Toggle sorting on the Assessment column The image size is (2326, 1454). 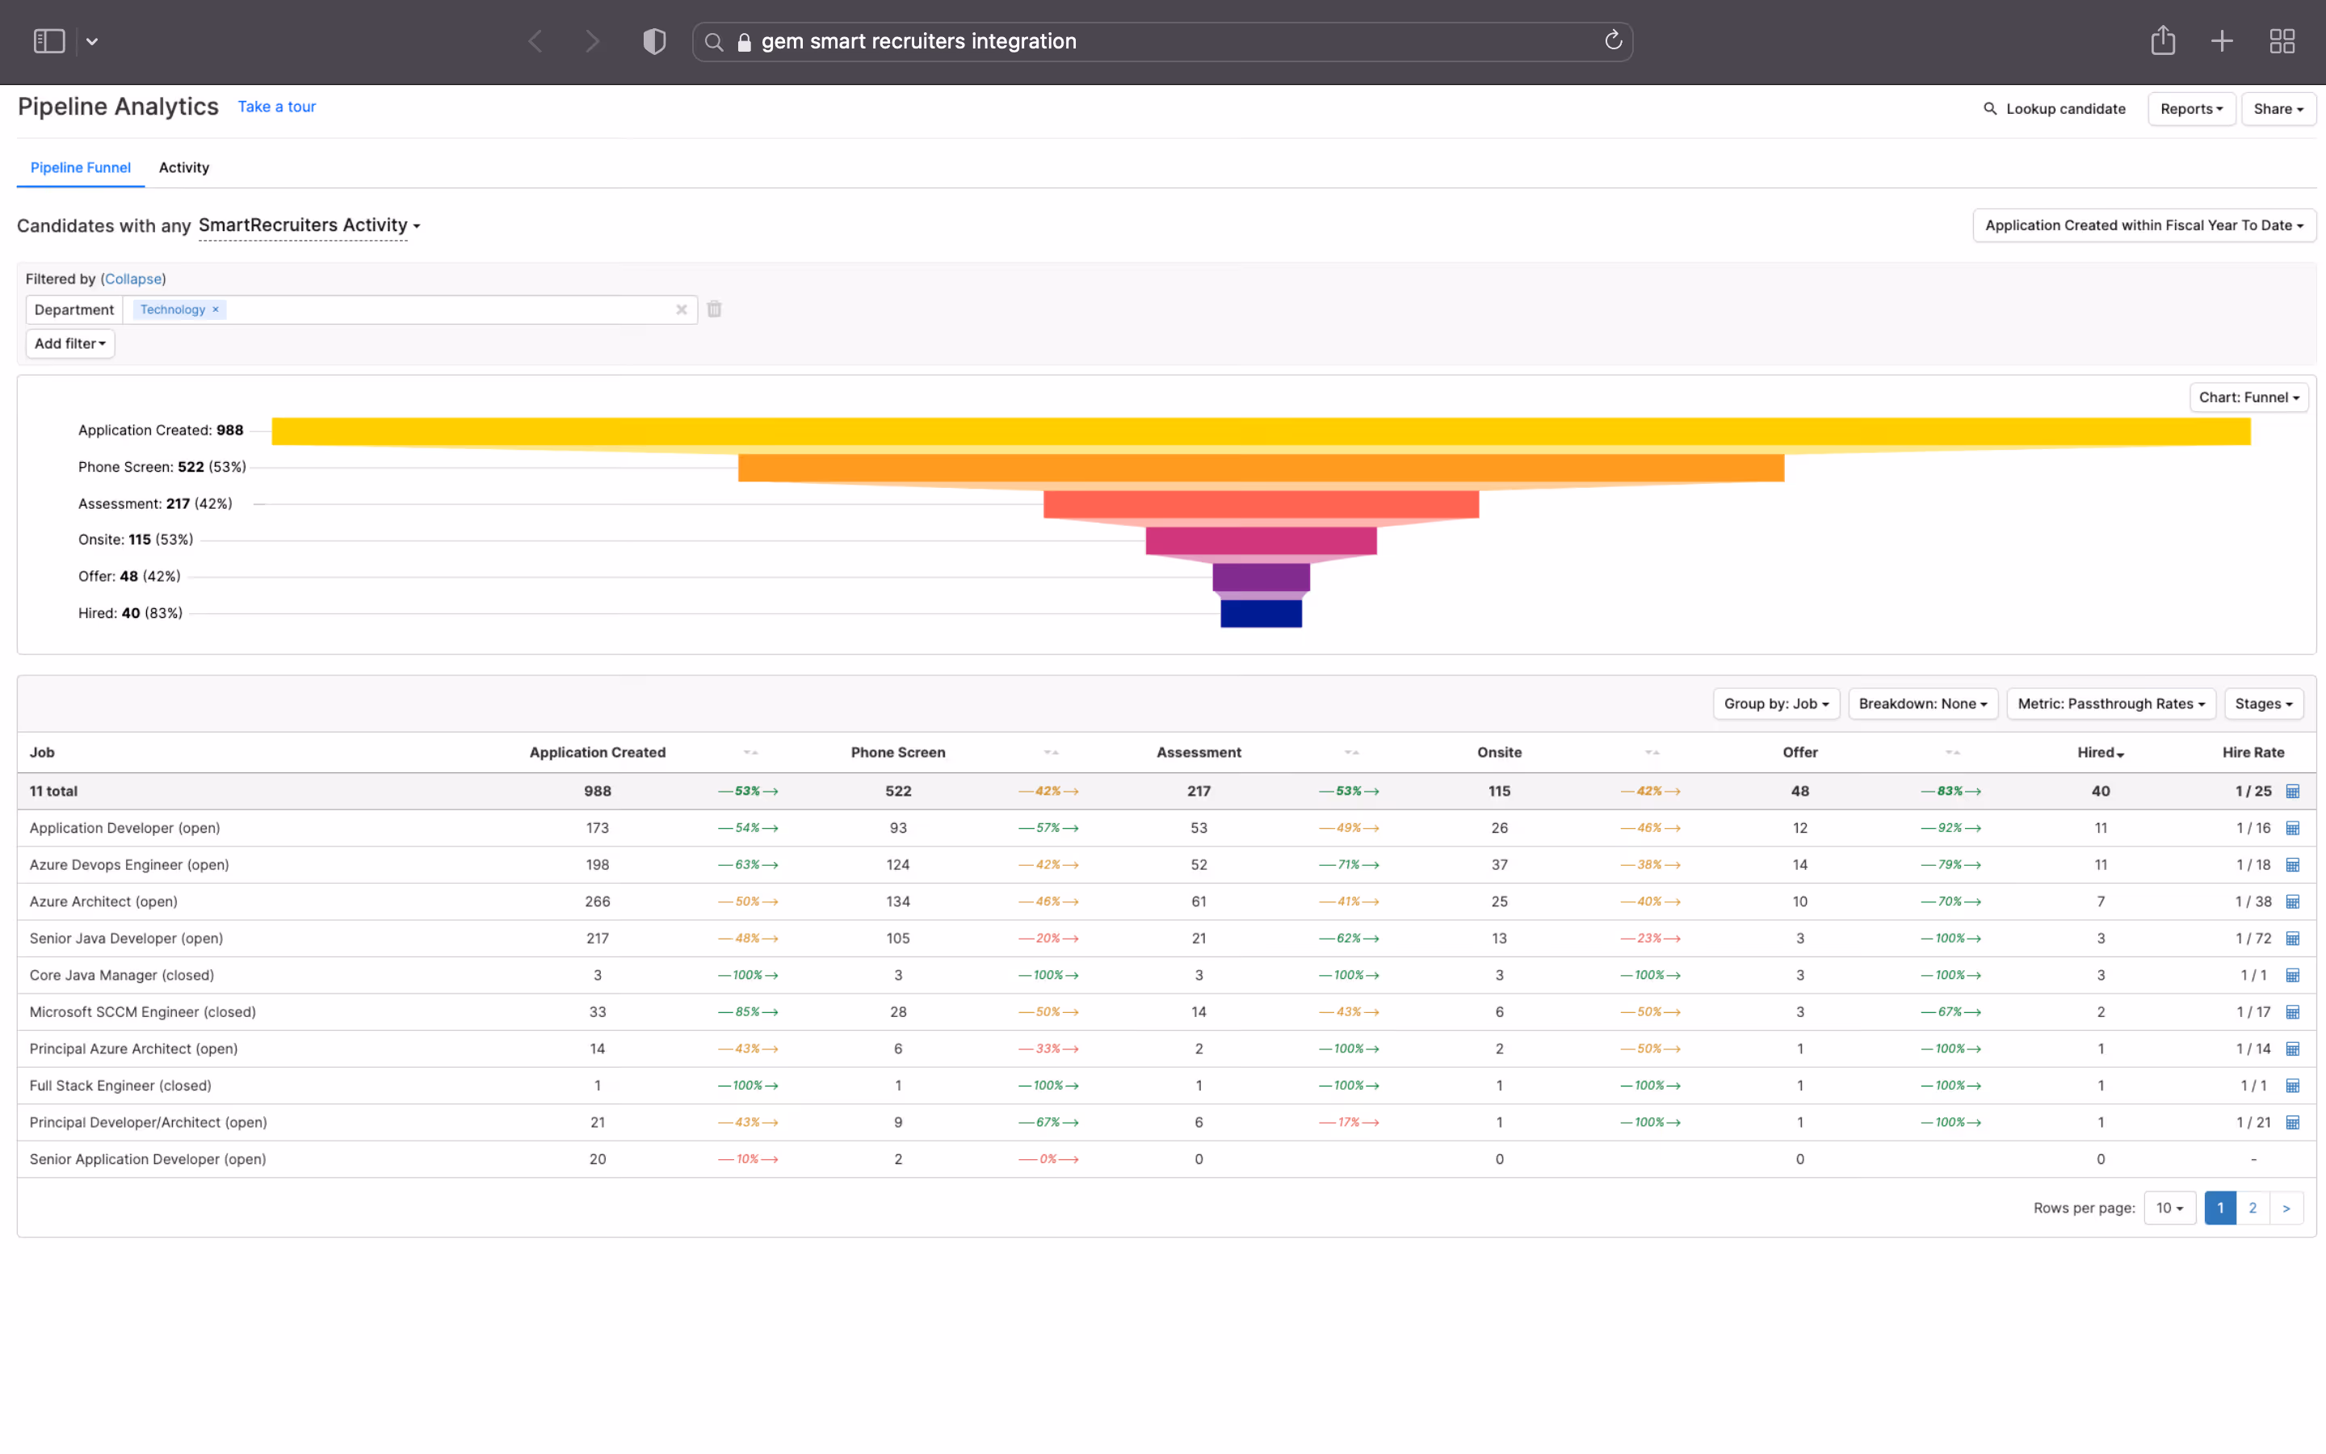[x=1350, y=752]
